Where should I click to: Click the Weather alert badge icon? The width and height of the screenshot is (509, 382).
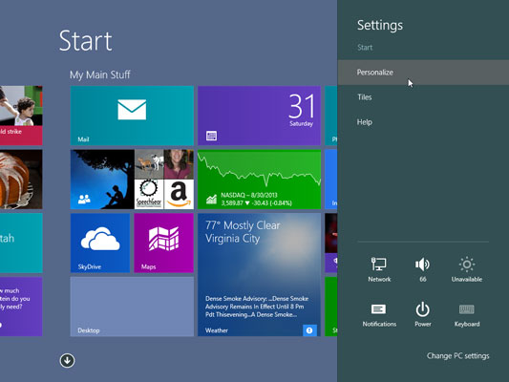click(309, 330)
